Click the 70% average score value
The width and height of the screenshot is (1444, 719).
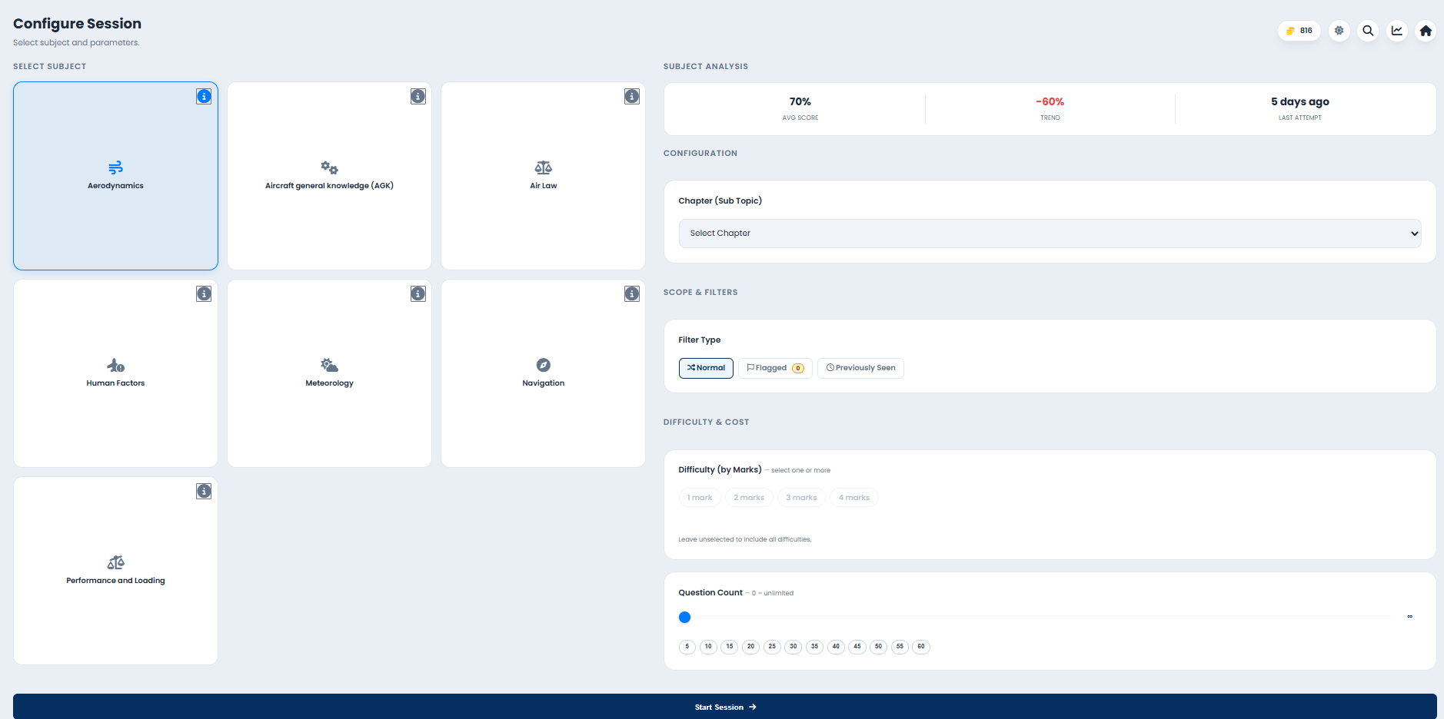[800, 101]
